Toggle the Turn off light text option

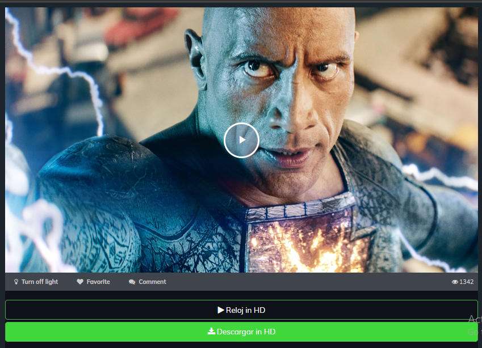click(40, 282)
